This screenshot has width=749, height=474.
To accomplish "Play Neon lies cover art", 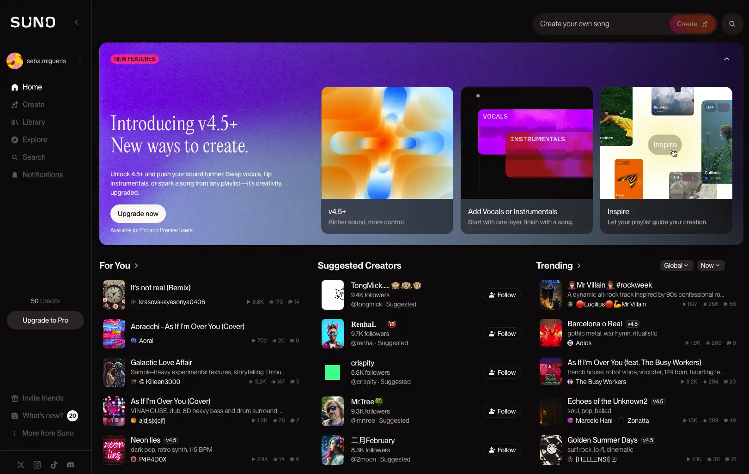I will click(x=114, y=450).
